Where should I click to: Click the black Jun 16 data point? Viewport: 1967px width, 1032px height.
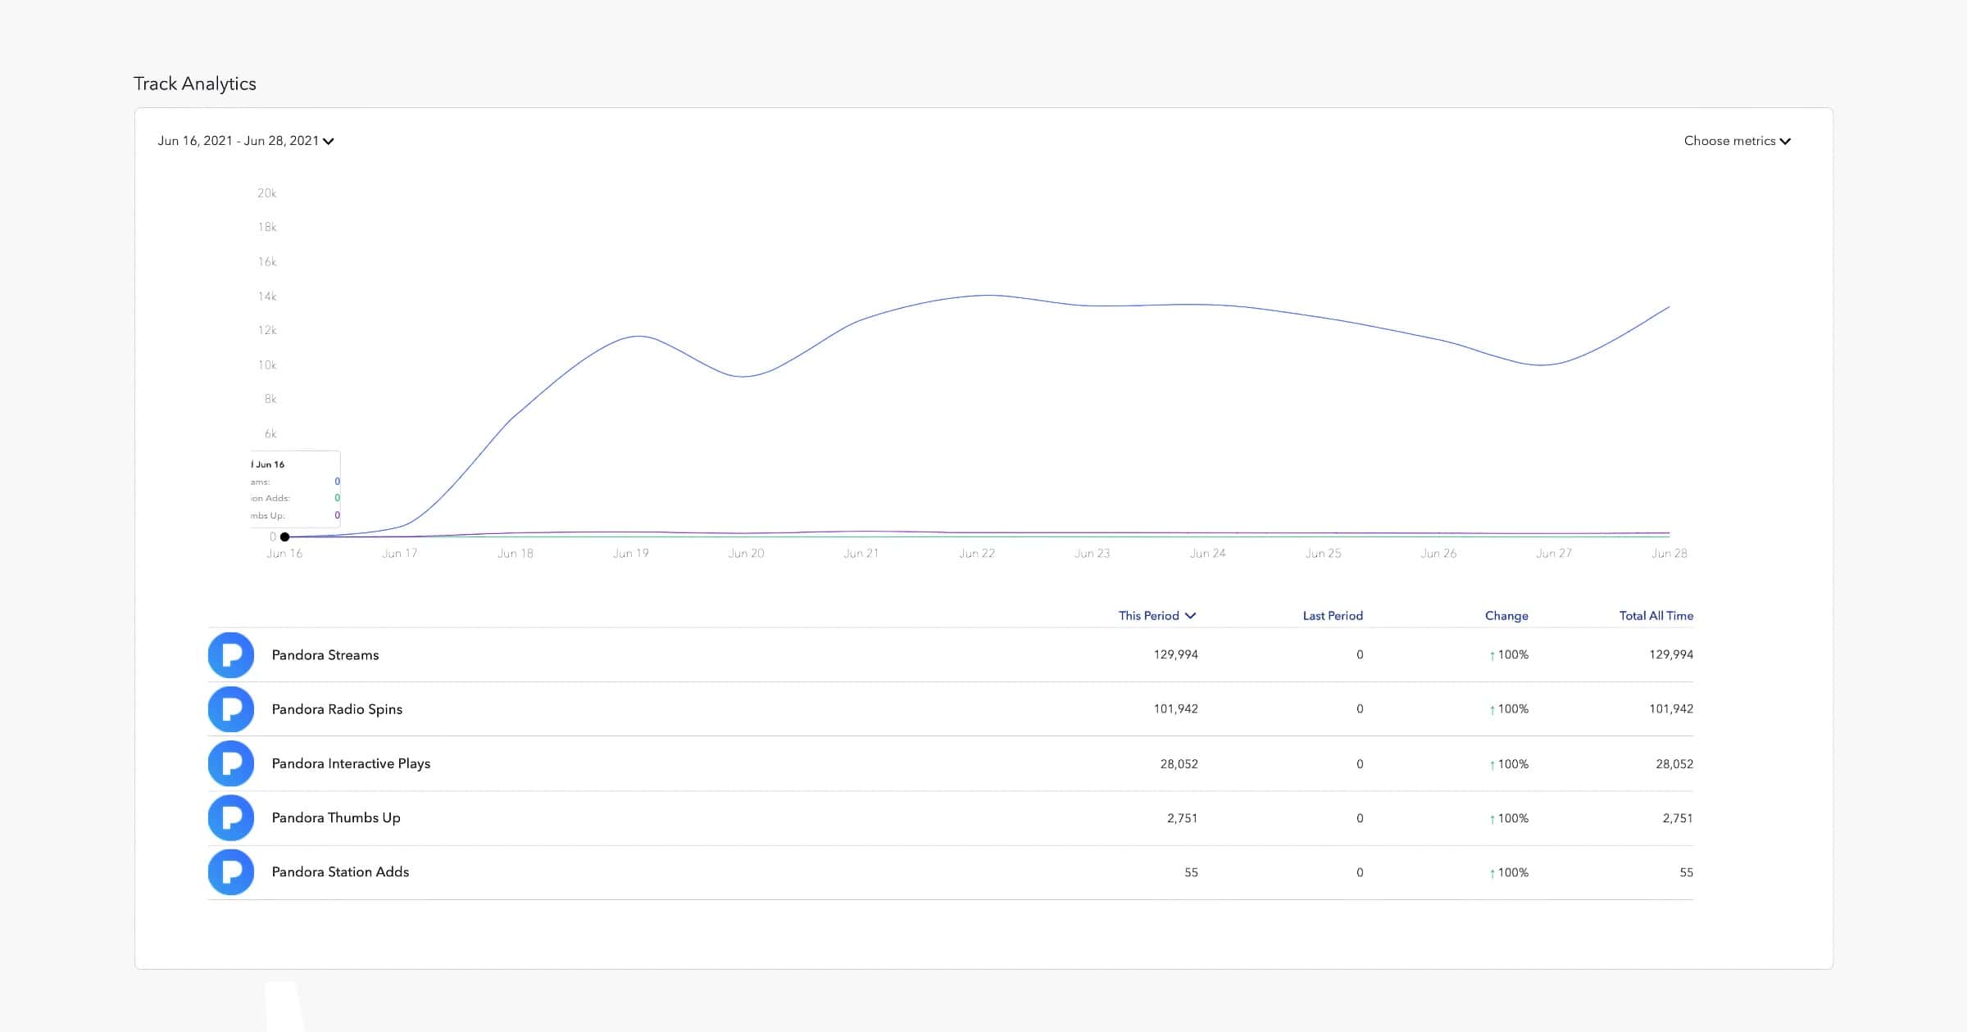click(x=284, y=537)
